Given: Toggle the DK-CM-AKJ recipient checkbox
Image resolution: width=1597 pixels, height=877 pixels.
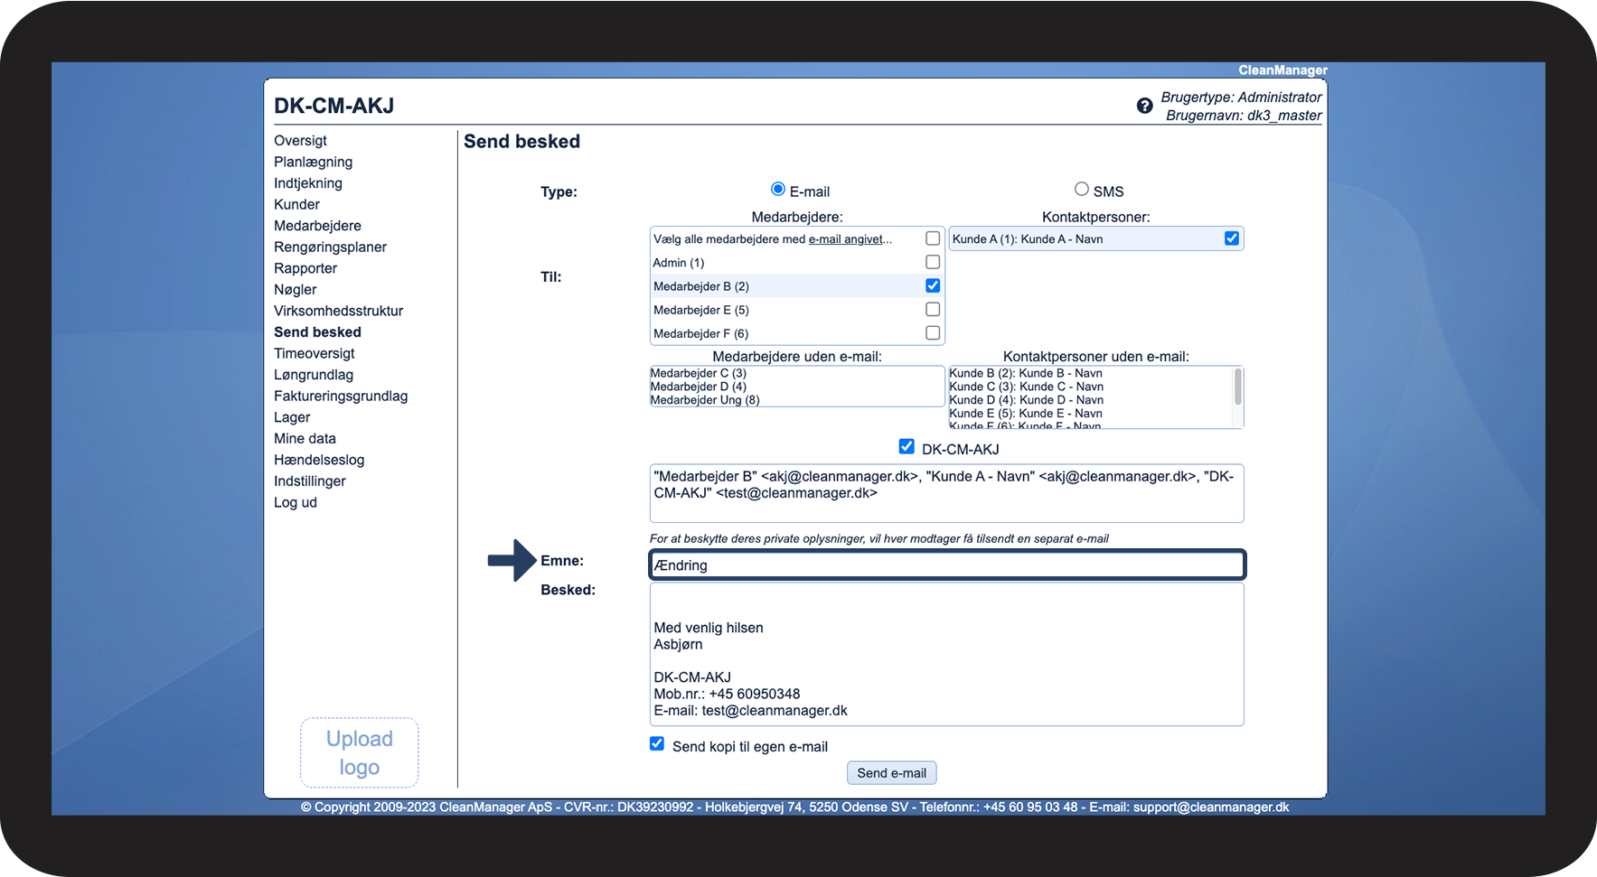Looking at the screenshot, I should pyautogui.click(x=907, y=447).
